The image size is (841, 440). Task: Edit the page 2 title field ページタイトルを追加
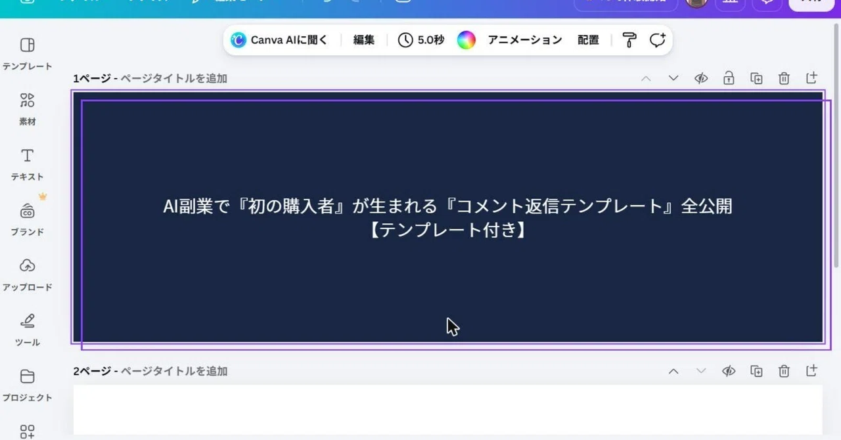coord(173,371)
